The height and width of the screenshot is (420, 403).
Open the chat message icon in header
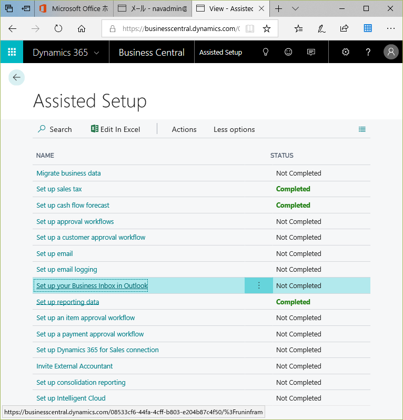pyautogui.click(x=311, y=52)
